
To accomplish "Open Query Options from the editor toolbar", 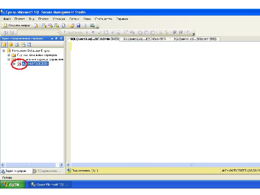I will click(x=112, y=32).
